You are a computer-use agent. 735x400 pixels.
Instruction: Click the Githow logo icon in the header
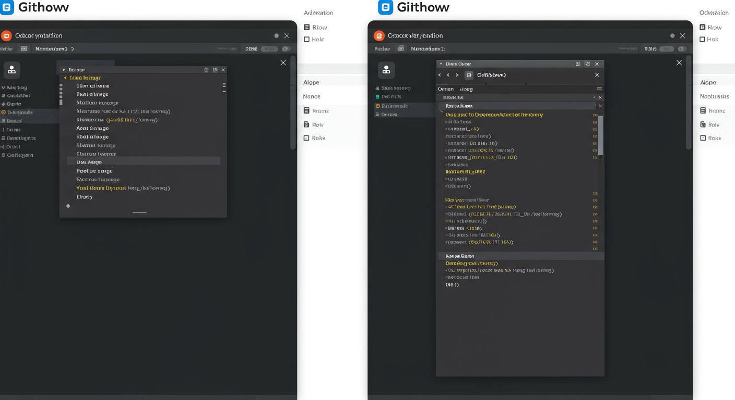(x=7, y=7)
